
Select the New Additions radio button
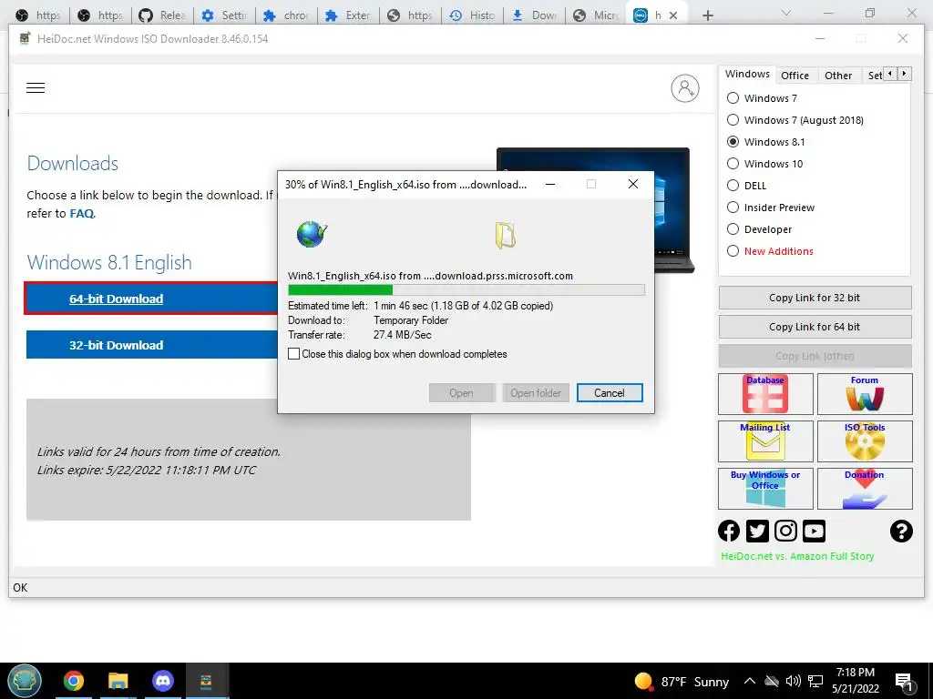click(x=733, y=251)
